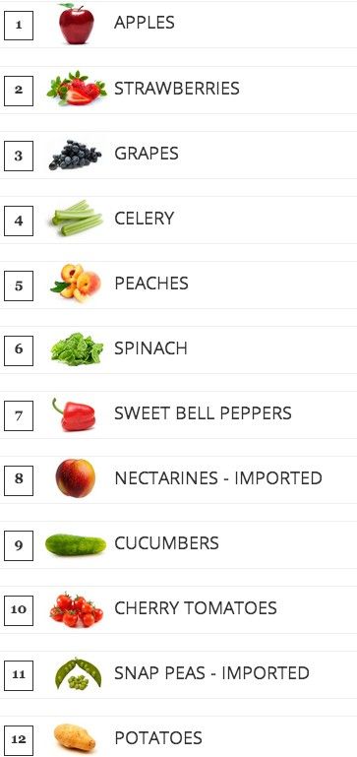This screenshot has width=357, height=757.
Task: Click the CHERRY TOMATOES label
Action: 196,607
